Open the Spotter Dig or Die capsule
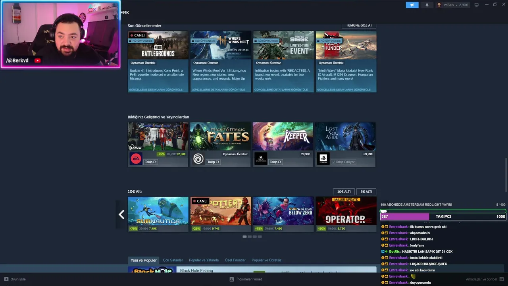 click(221, 211)
